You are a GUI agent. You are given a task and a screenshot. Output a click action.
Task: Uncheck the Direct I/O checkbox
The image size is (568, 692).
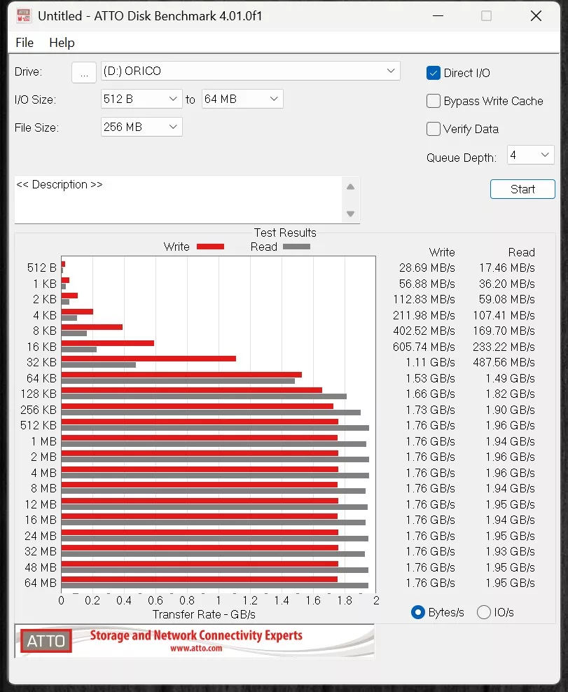[x=434, y=73]
